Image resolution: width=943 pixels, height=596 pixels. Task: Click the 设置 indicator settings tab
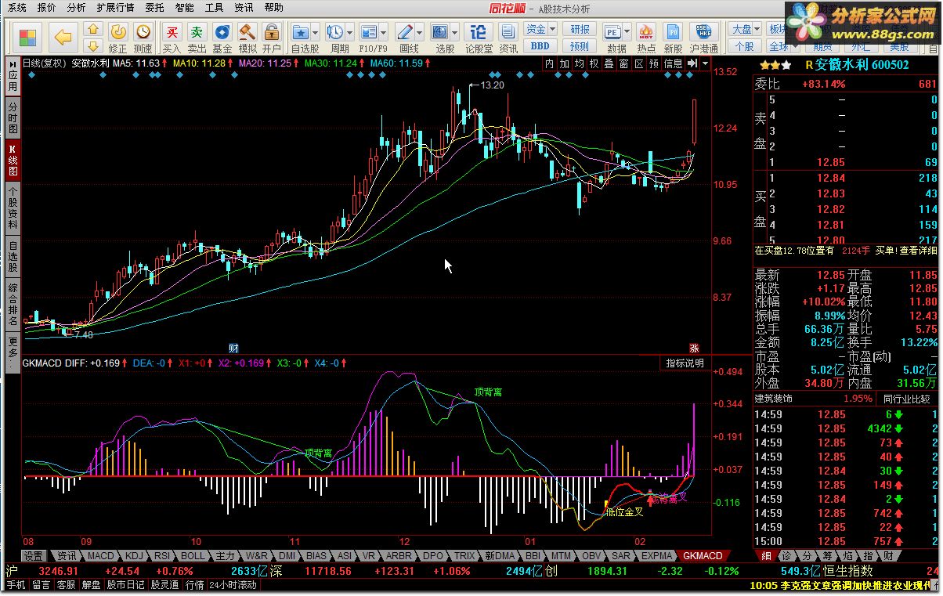[33, 555]
